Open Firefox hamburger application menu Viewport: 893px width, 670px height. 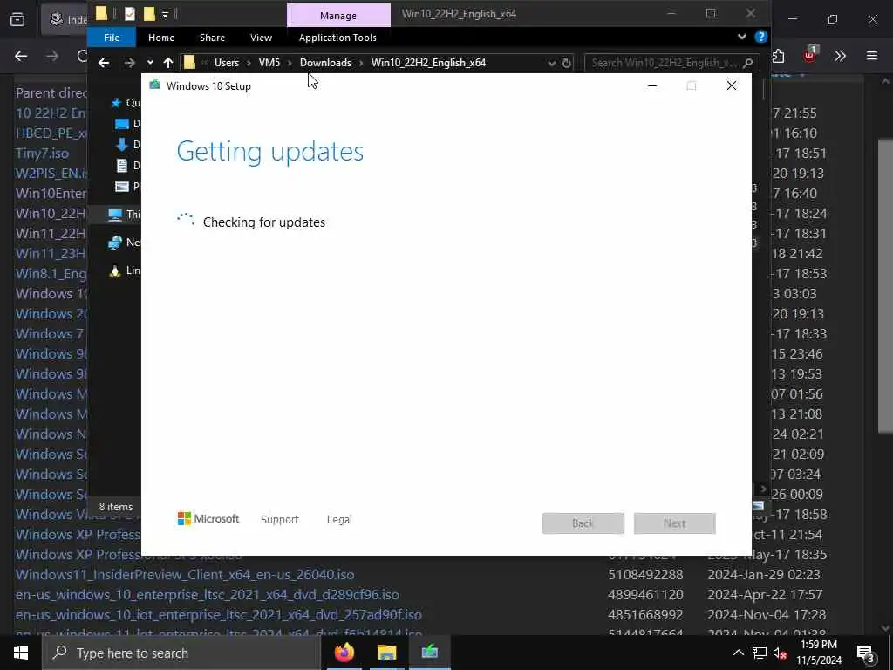tap(872, 56)
